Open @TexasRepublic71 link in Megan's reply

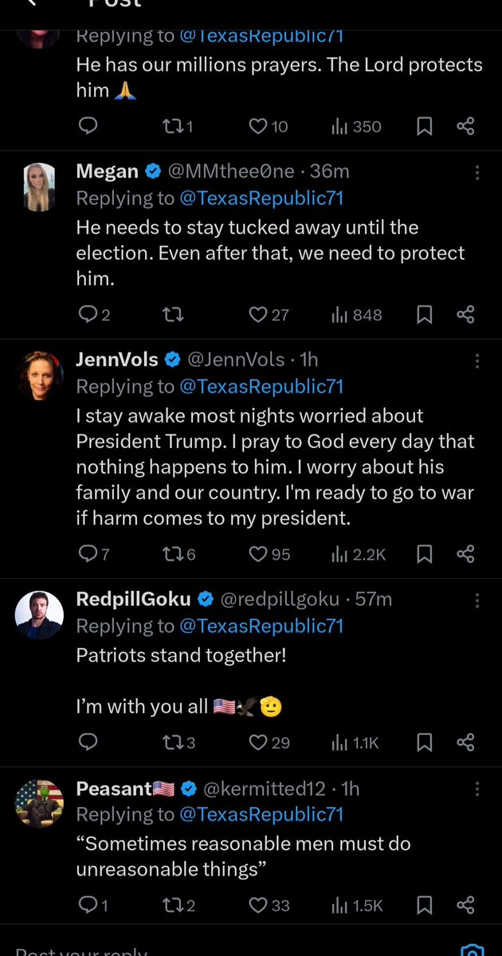[261, 198]
